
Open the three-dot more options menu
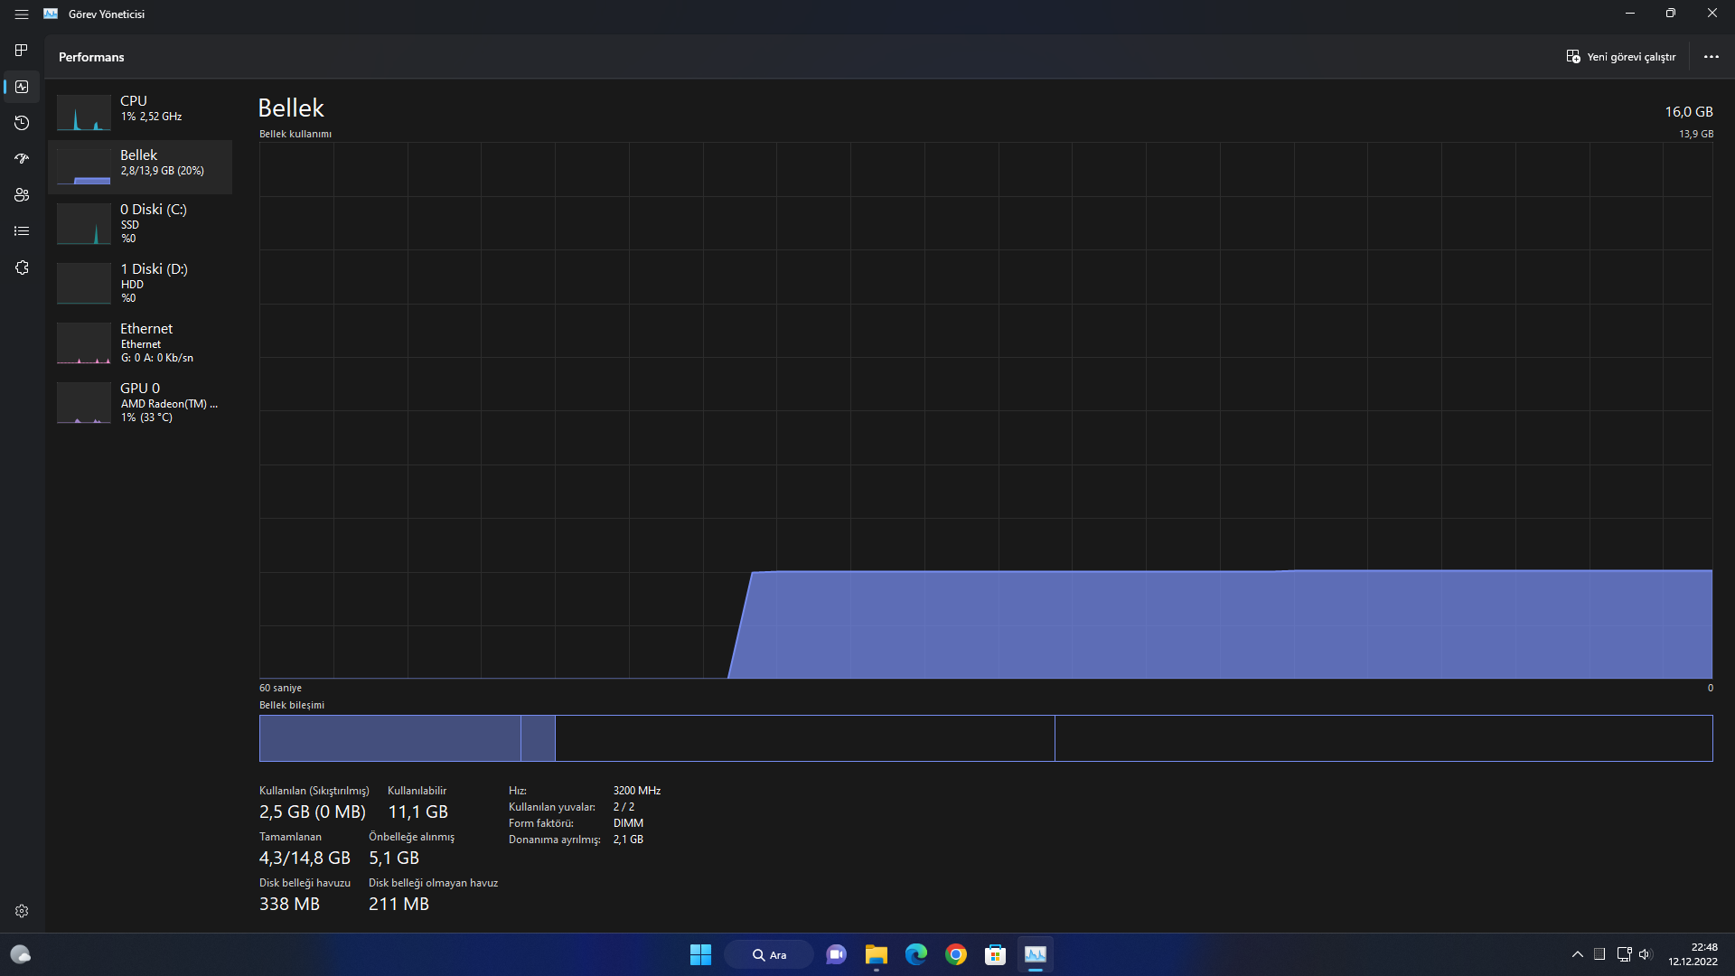coord(1712,57)
